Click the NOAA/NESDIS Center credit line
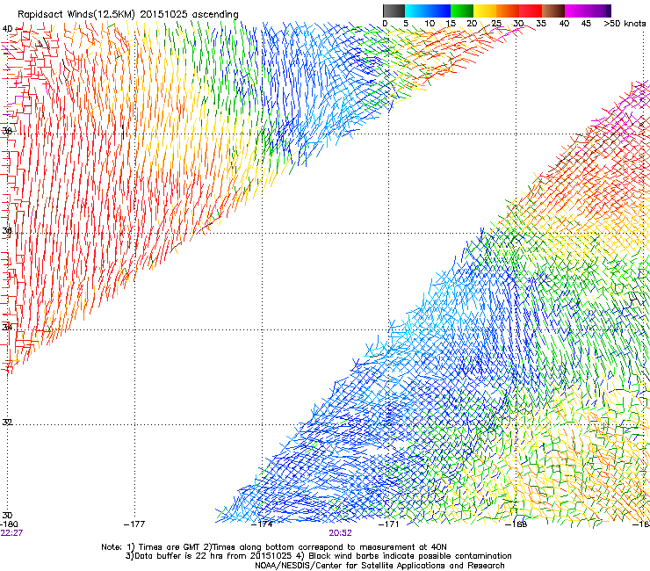 379,565
